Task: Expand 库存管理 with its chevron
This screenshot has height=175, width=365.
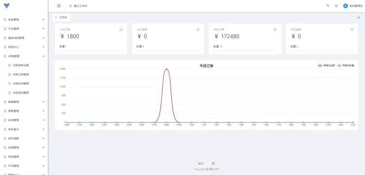Action: tap(43, 120)
